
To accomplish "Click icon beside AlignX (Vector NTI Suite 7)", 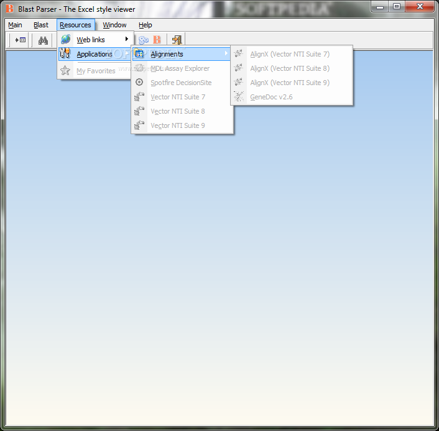I will pos(239,53).
